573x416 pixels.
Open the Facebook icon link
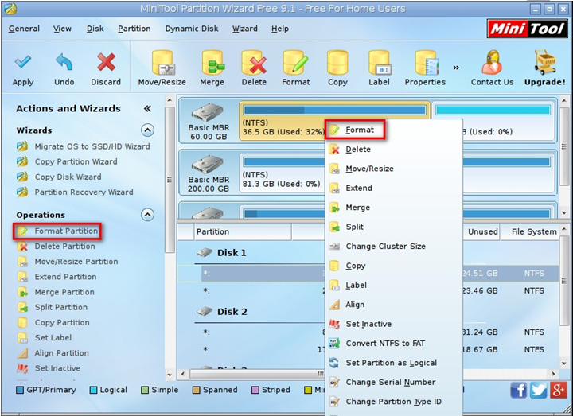pyautogui.click(x=519, y=390)
